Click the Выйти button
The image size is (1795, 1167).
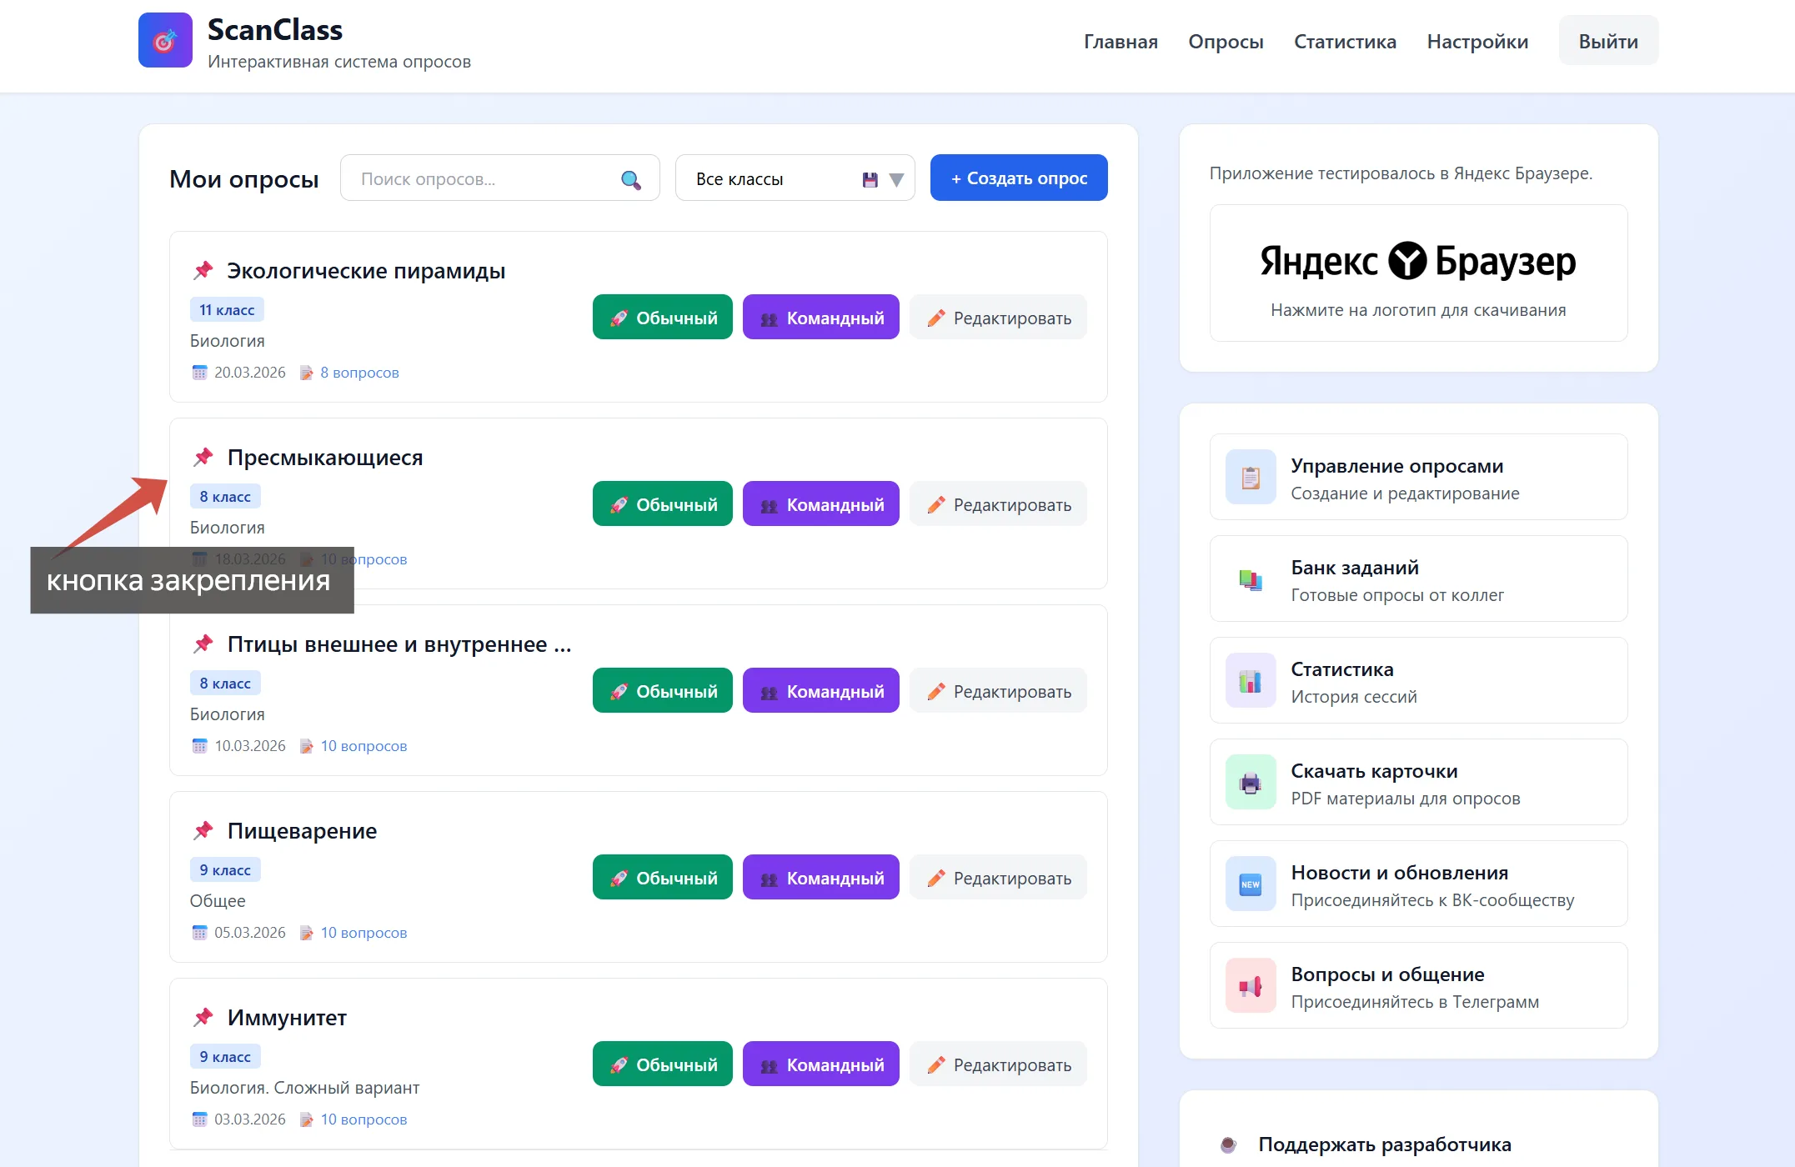pyautogui.click(x=1607, y=42)
